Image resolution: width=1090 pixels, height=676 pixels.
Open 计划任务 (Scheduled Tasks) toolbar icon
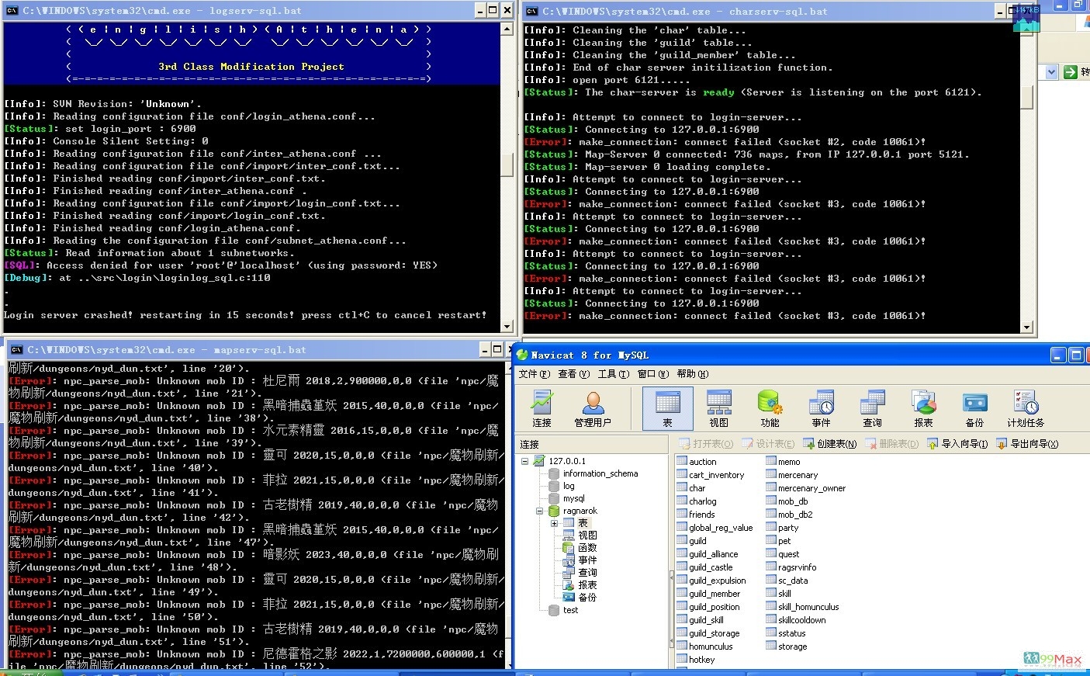tap(1026, 408)
